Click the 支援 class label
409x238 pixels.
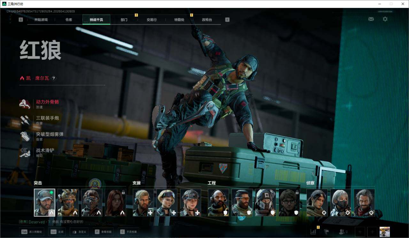pyautogui.click(x=137, y=183)
